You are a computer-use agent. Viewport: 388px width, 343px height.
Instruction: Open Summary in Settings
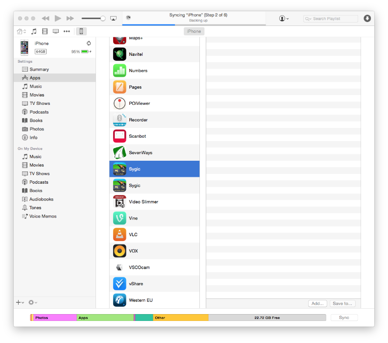[x=55, y=69]
